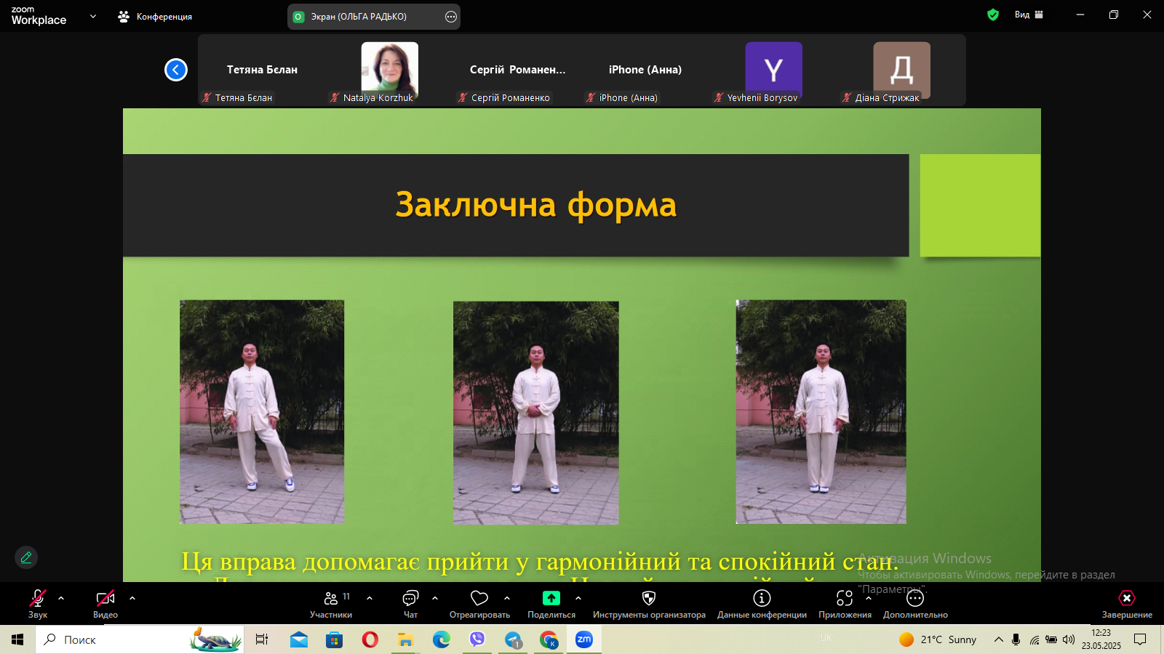1164x654 pixels.
Task: Expand share options arrow next to Поделиться
Action: coord(578,598)
